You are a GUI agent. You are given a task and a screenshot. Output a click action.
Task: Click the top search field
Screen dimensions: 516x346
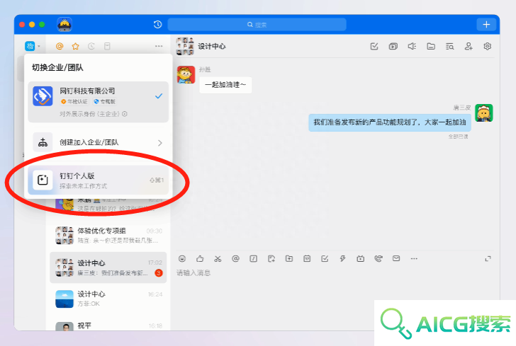point(257,25)
